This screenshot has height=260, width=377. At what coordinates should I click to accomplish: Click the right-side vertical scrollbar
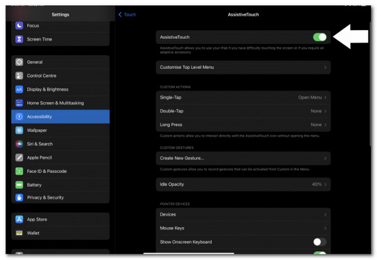coord(370,84)
